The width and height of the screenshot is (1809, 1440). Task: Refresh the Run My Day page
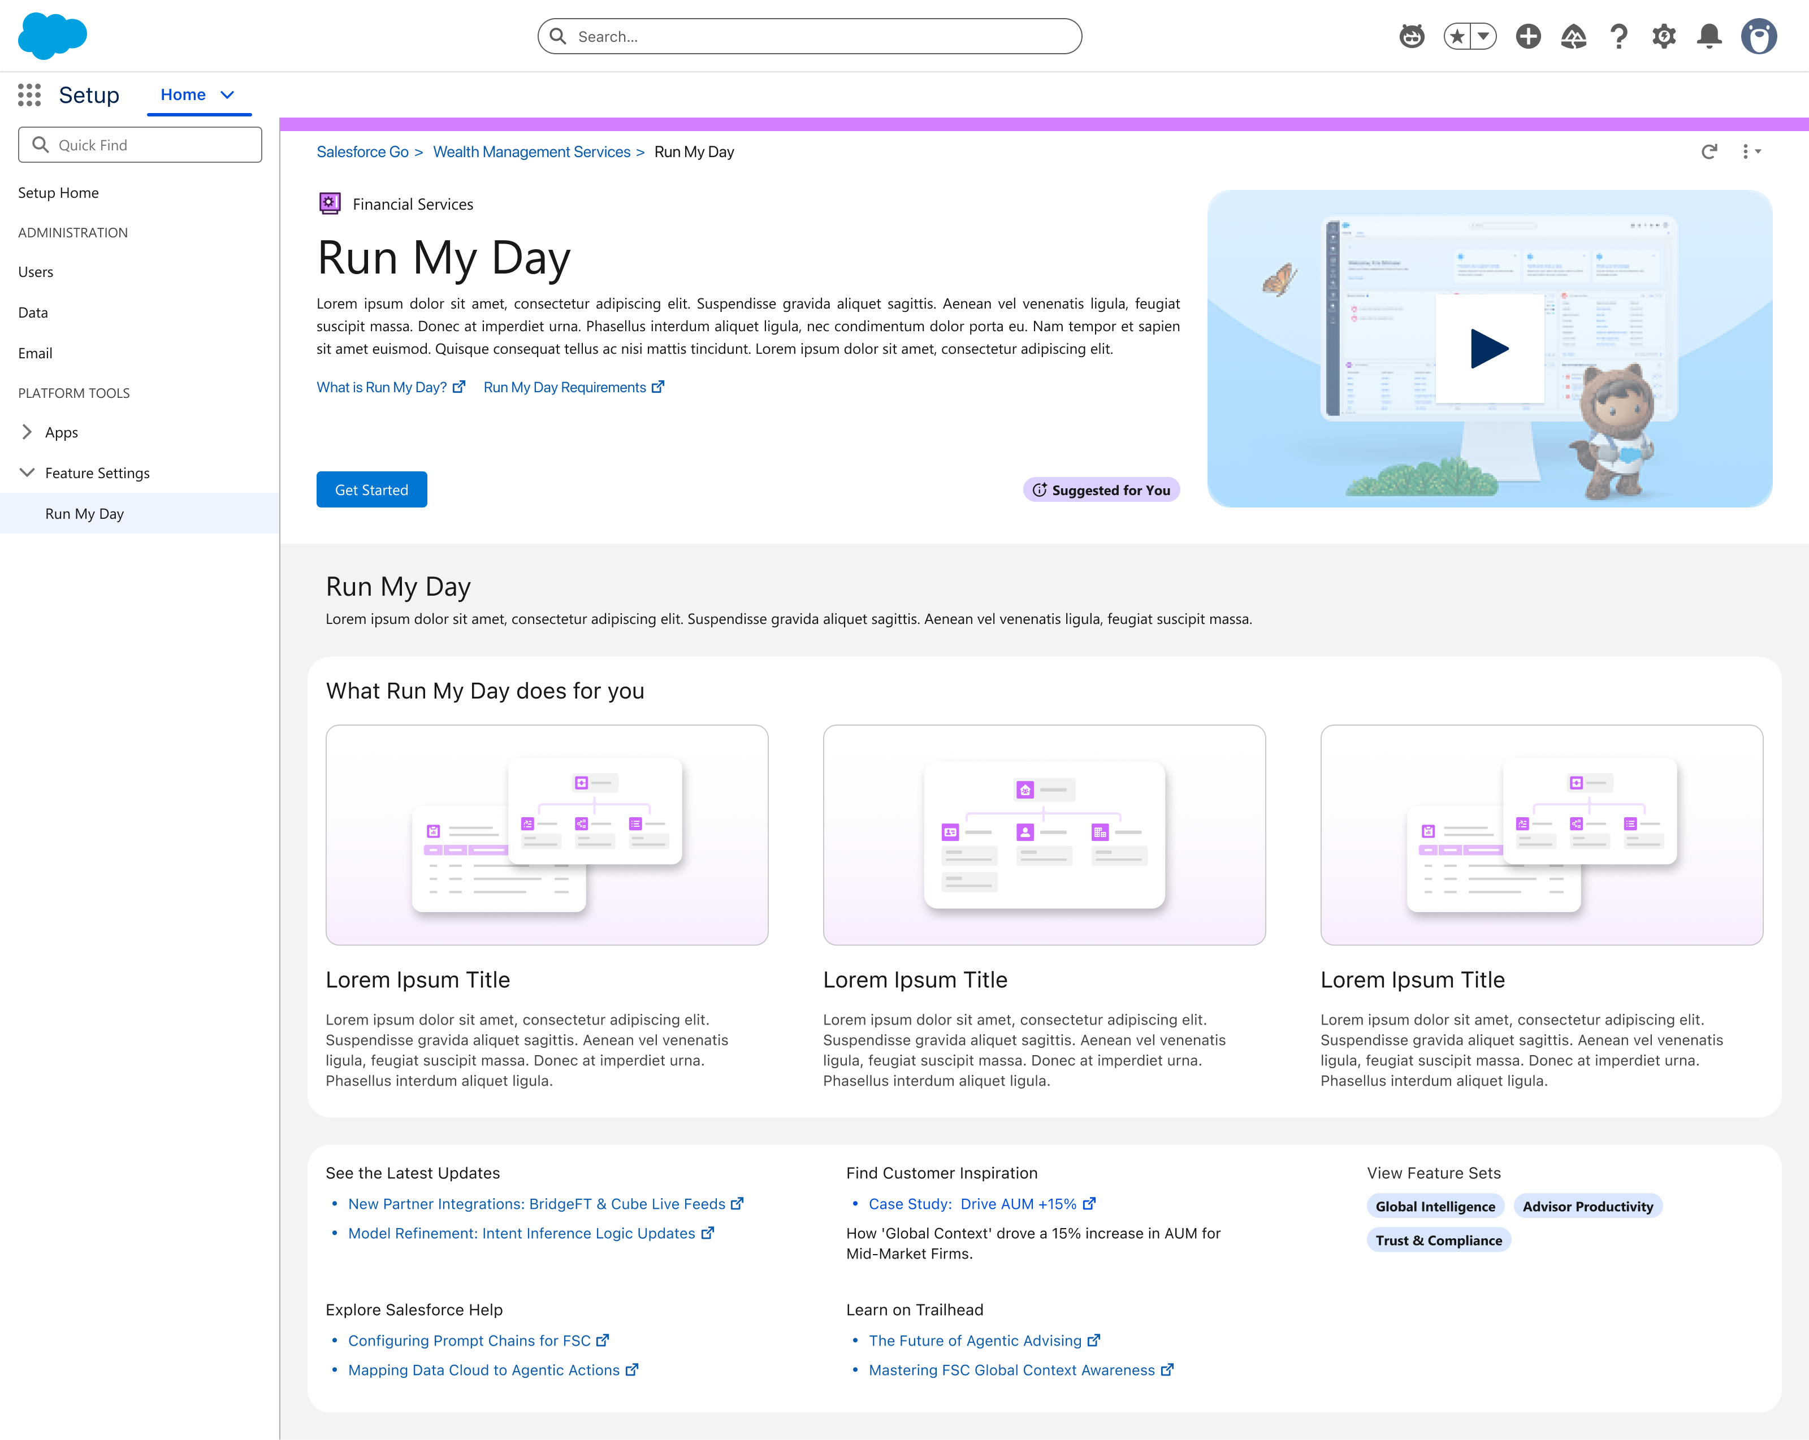(1709, 152)
